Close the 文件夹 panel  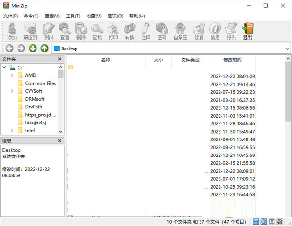pyautogui.click(x=60, y=59)
